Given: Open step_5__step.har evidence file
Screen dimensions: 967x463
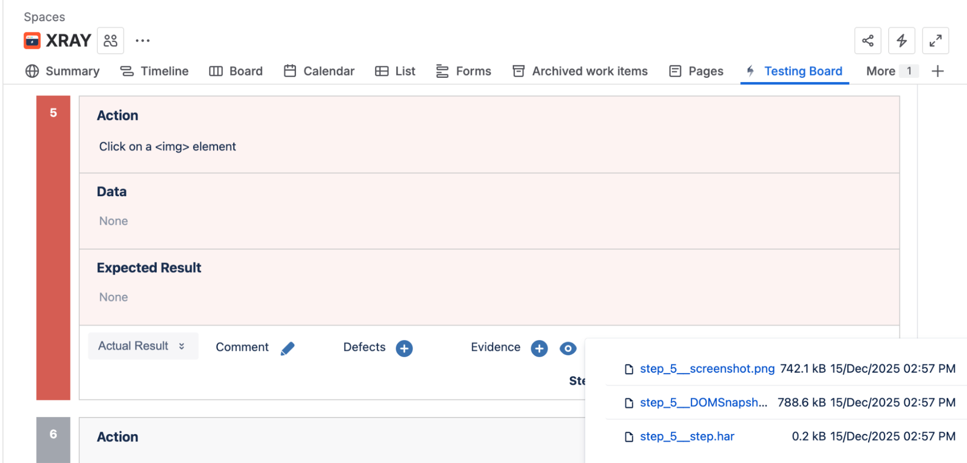Looking at the screenshot, I should 687,436.
